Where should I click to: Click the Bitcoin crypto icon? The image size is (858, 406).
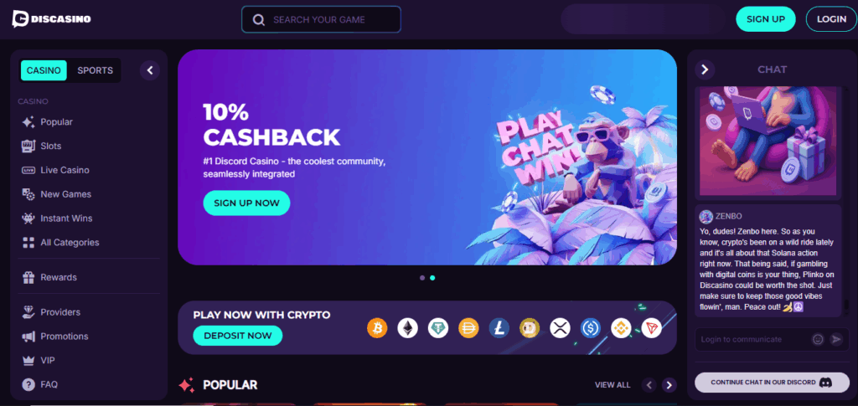[x=377, y=328]
